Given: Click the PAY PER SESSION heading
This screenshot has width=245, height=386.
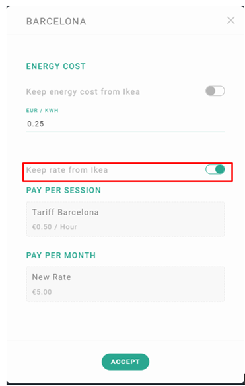Looking at the screenshot, I should click(x=63, y=190).
